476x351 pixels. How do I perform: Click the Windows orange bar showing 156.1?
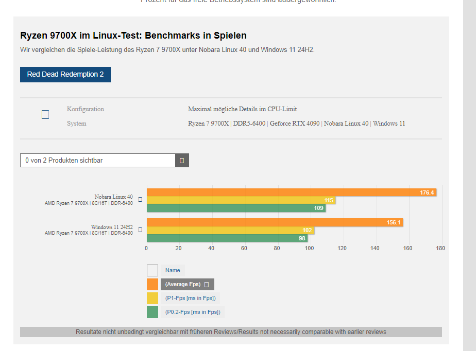[275, 222]
